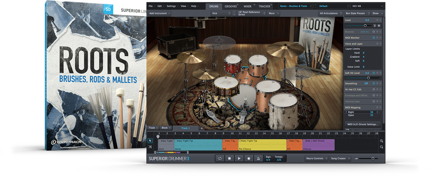Add a new track with plus button
The height and width of the screenshot is (176, 430).
tap(202, 128)
